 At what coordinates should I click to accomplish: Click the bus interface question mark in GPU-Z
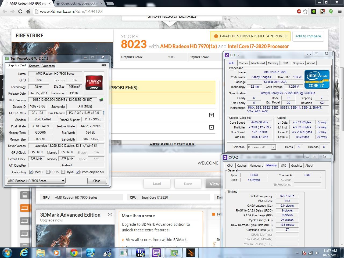103,113
